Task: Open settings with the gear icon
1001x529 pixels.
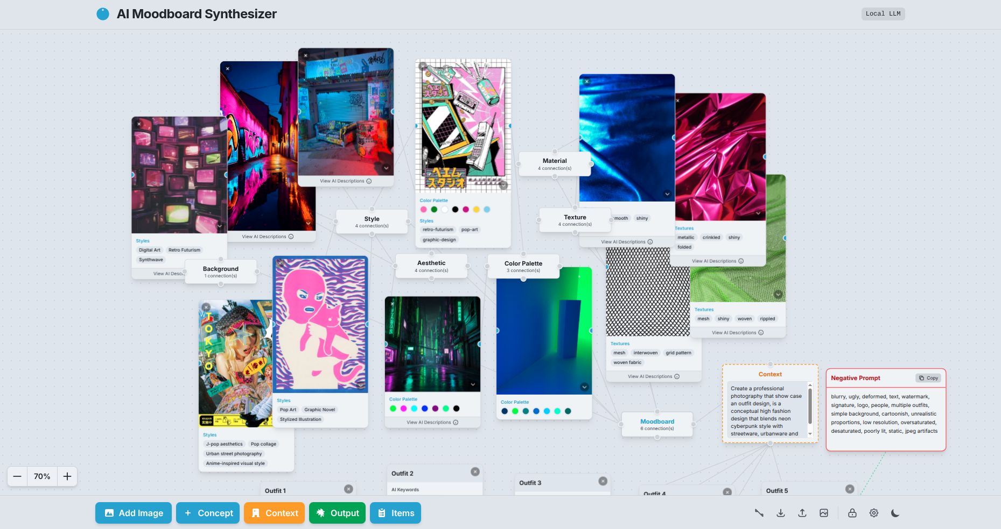Action: (874, 513)
